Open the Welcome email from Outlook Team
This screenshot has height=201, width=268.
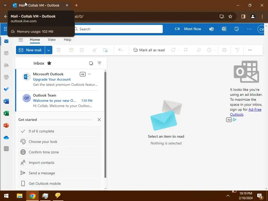(60, 101)
